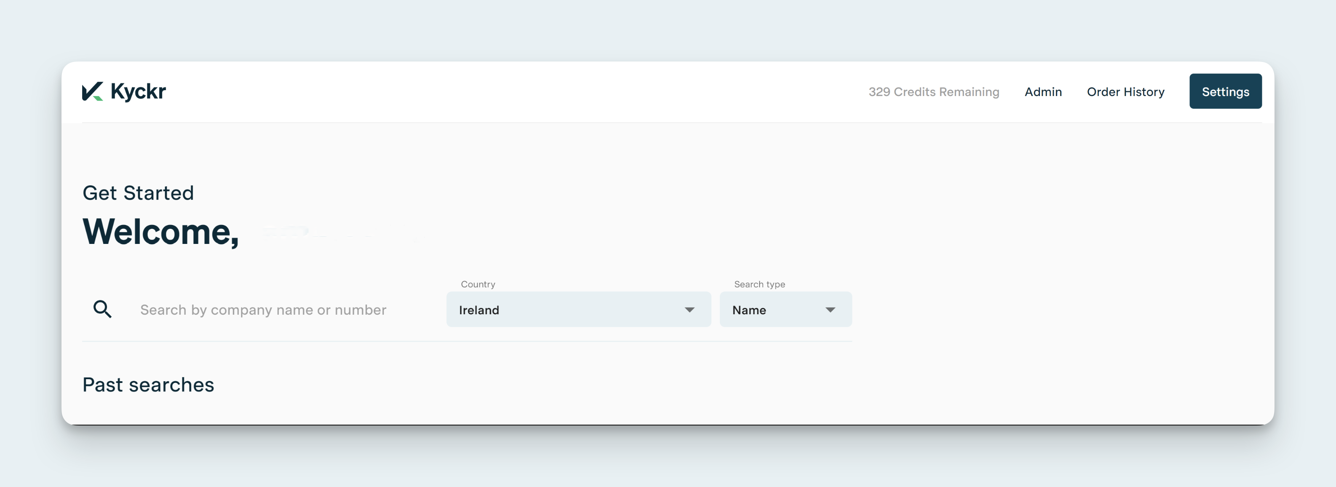1336x487 pixels.
Task: Focus the company name search field
Action: 263,310
